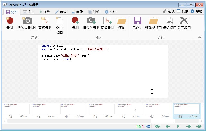Play the animation preview
Viewport: 206px width, 131px height.
click(x=178, y=126)
